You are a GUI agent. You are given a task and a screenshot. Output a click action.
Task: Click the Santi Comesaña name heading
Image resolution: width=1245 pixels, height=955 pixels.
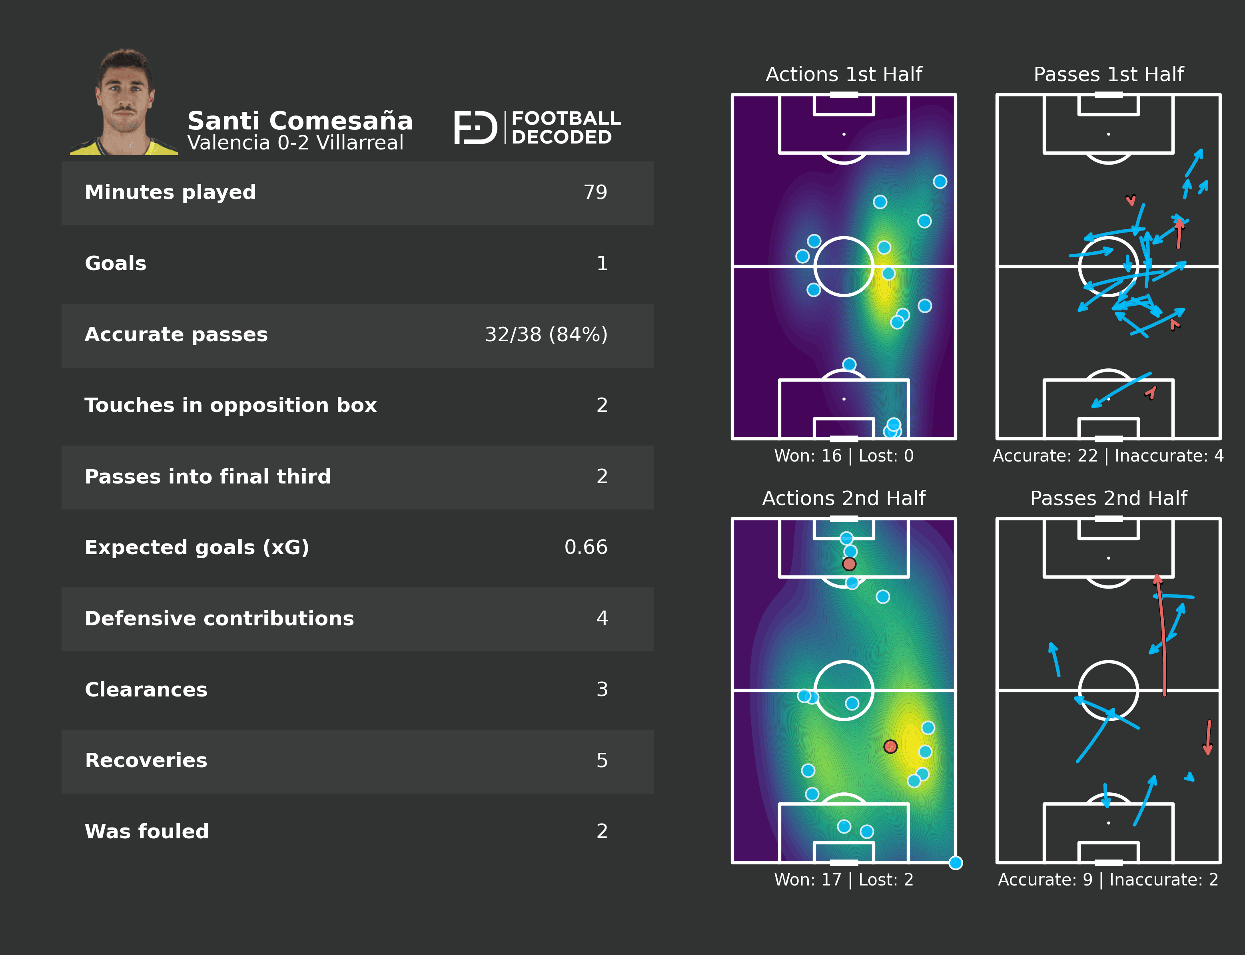[x=300, y=121]
